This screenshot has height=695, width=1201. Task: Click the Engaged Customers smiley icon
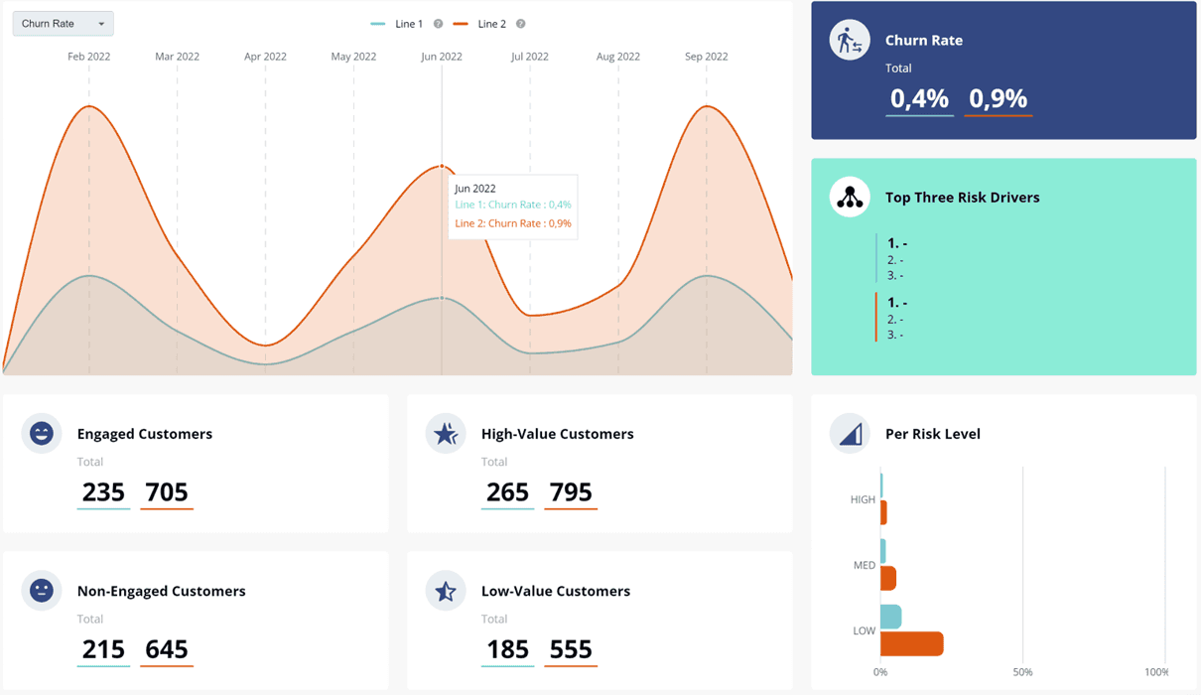42,434
